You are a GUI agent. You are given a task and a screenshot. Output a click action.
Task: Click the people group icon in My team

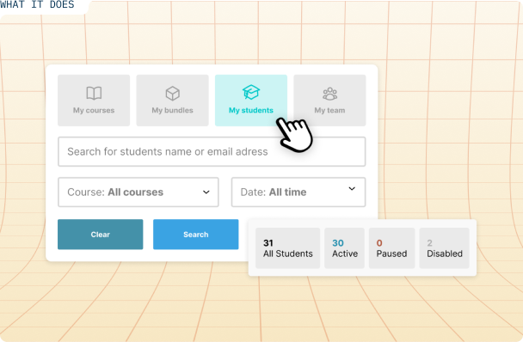[329, 94]
